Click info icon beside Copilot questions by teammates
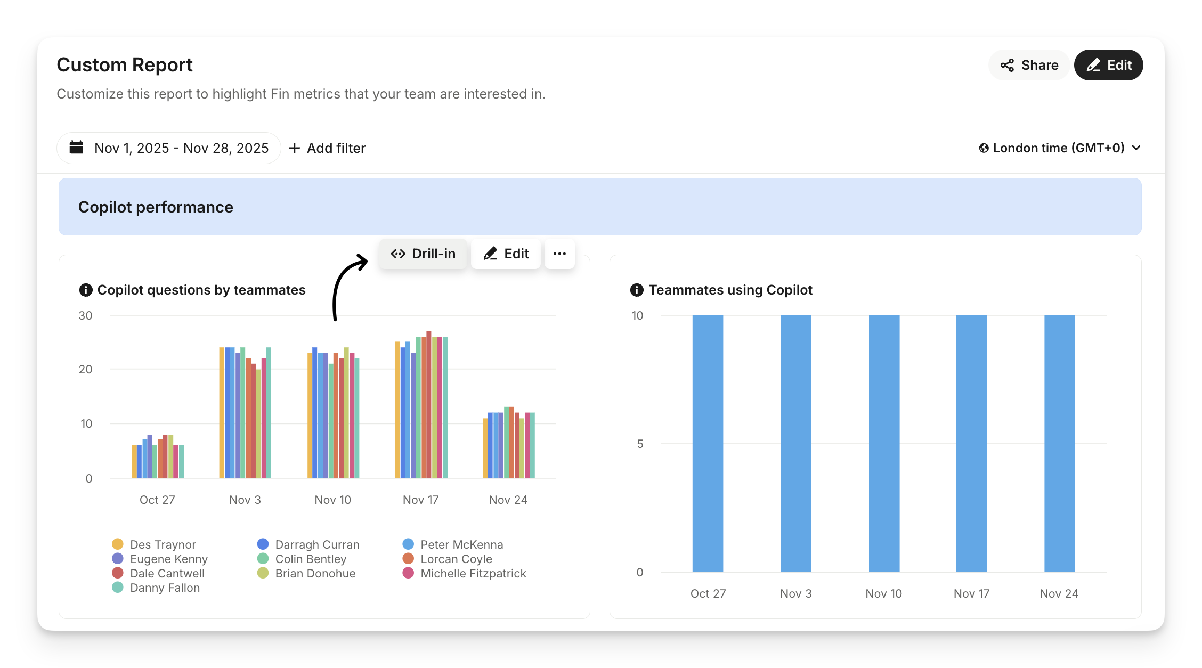Screen dimensions: 1202x668 click(85, 290)
